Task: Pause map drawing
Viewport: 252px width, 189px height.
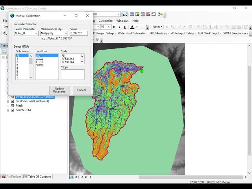Action: coord(86,177)
